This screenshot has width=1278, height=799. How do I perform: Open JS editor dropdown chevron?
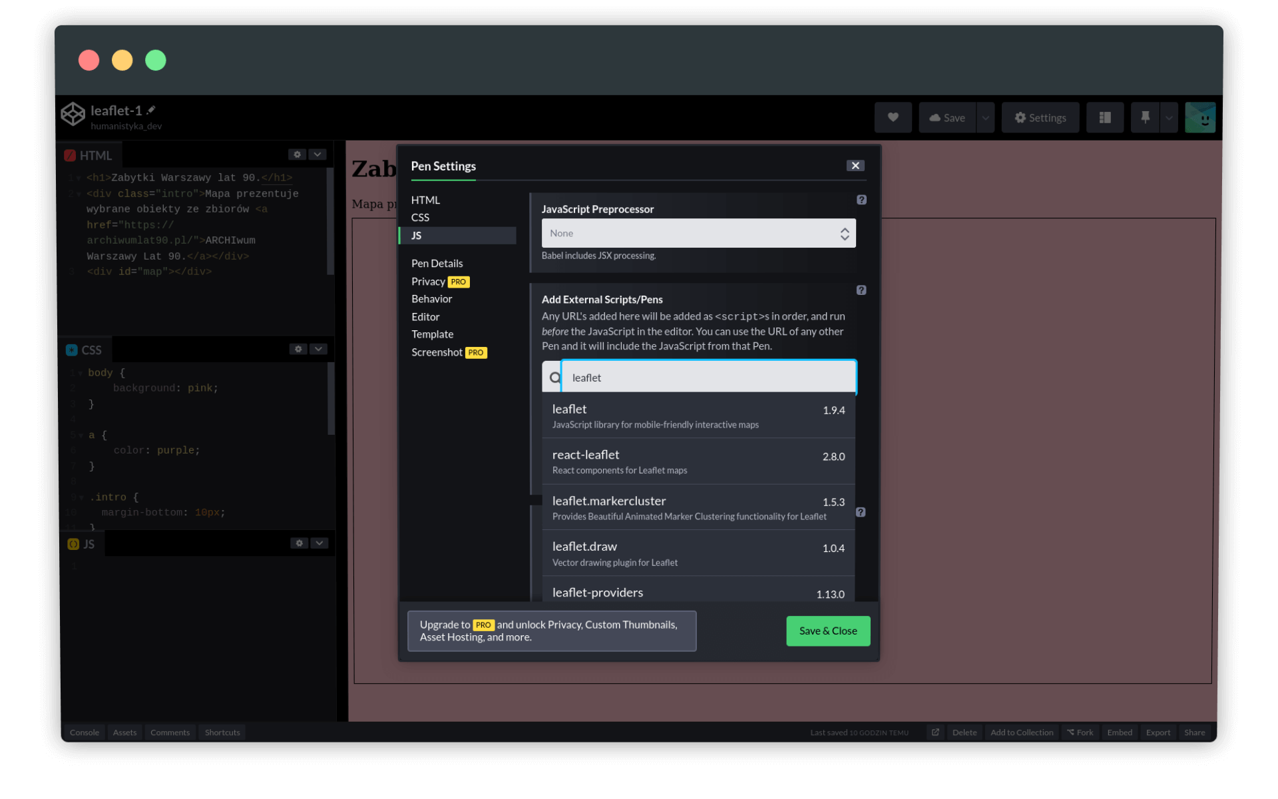coord(319,543)
